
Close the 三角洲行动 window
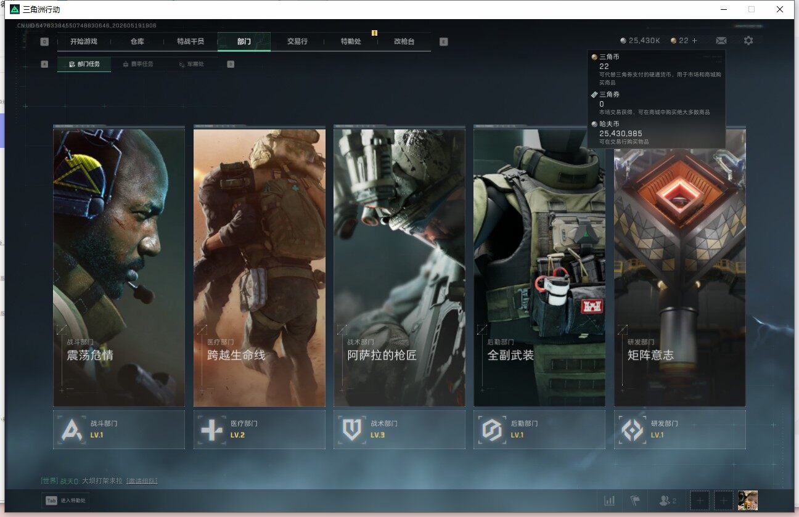click(780, 9)
